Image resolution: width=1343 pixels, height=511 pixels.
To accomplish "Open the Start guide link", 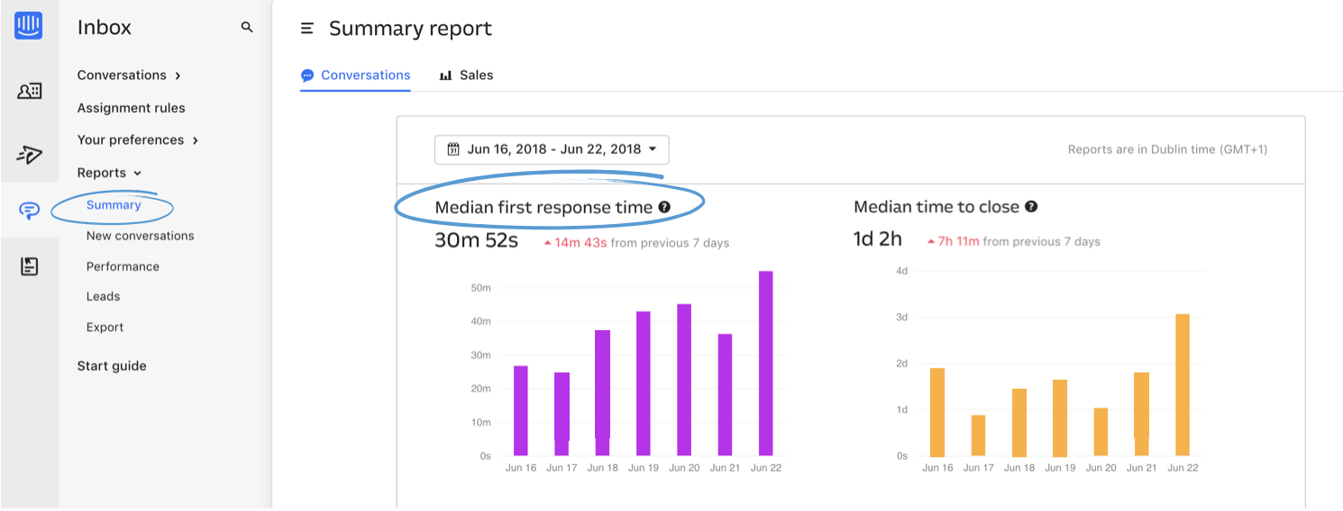I will [112, 366].
